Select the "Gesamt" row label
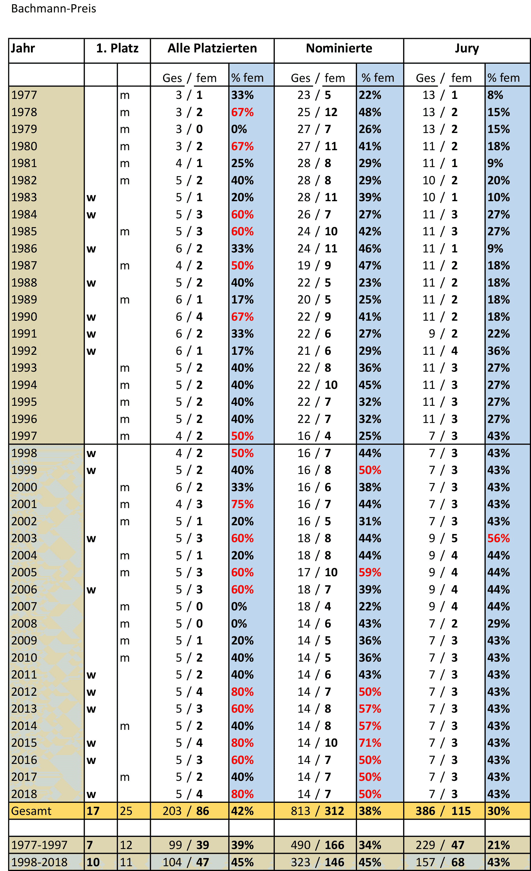The width and height of the screenshot is (531, 871). [31, 811]
